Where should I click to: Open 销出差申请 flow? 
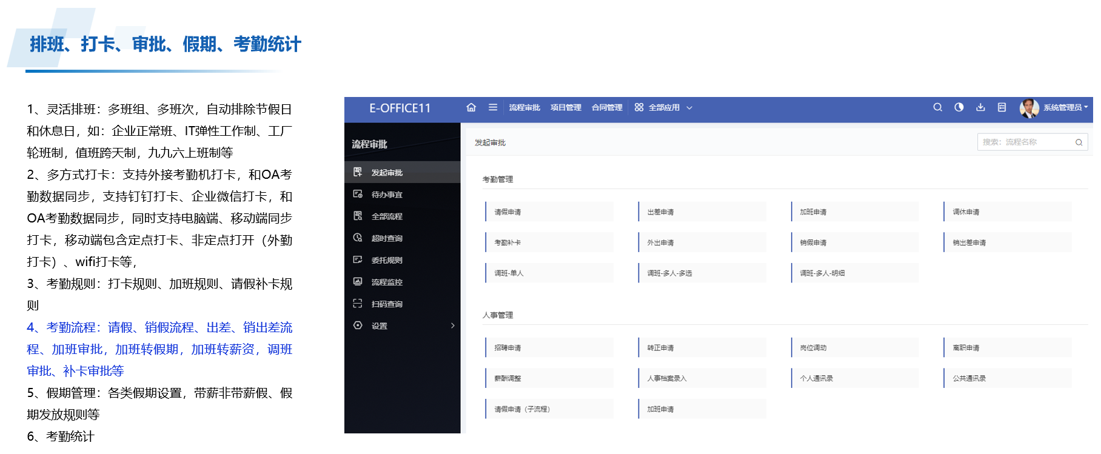1008,242
